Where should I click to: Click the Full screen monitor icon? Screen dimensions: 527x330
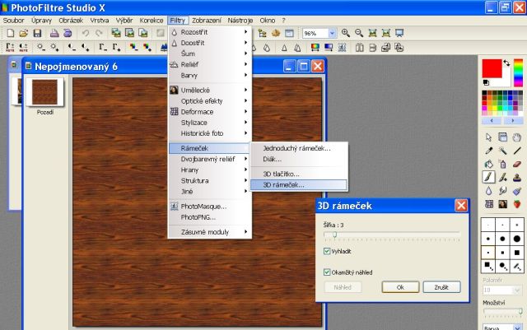point(399,33)
